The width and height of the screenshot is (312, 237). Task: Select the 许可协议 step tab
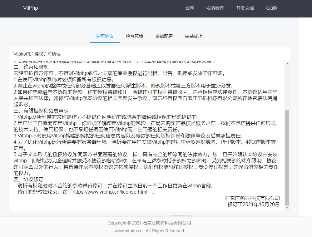(105, 36)
